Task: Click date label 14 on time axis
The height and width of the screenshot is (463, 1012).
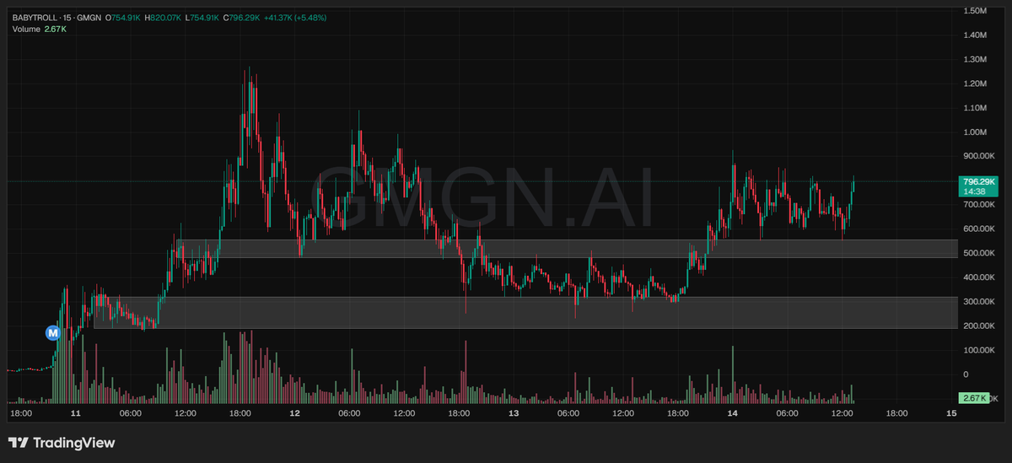Action: click(x=732, y=414)
